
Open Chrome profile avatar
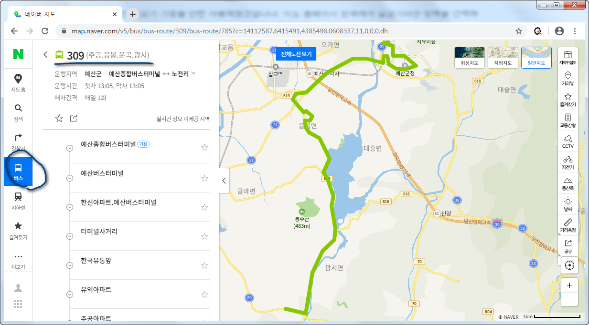(559, 31)
